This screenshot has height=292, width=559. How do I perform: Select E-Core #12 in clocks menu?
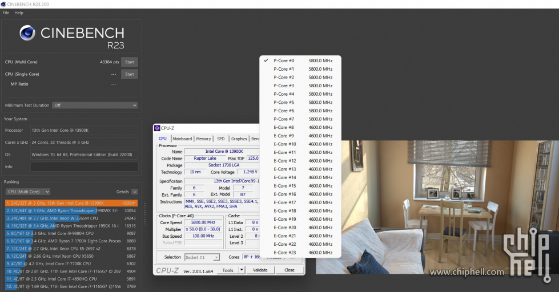click(300, 161)
